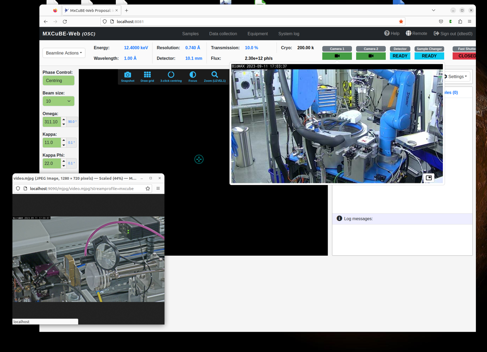Image resolution: width=487 pixels, height=352 pixels.
Task: Click the browser Back arrow
Action: coord(46,21)
